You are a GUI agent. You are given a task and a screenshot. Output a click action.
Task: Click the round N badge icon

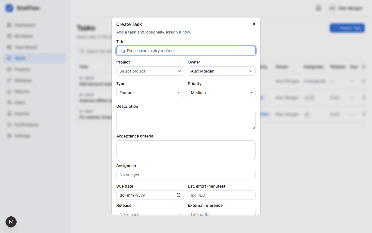coord(11,222)
